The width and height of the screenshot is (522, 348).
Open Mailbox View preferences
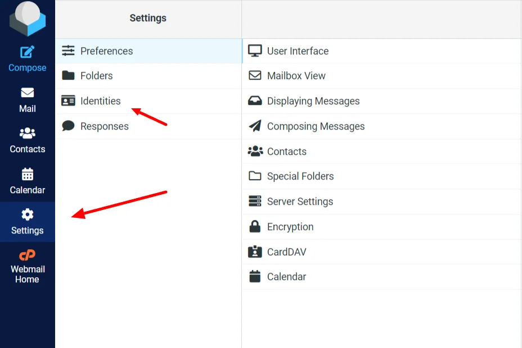point(298,76)
